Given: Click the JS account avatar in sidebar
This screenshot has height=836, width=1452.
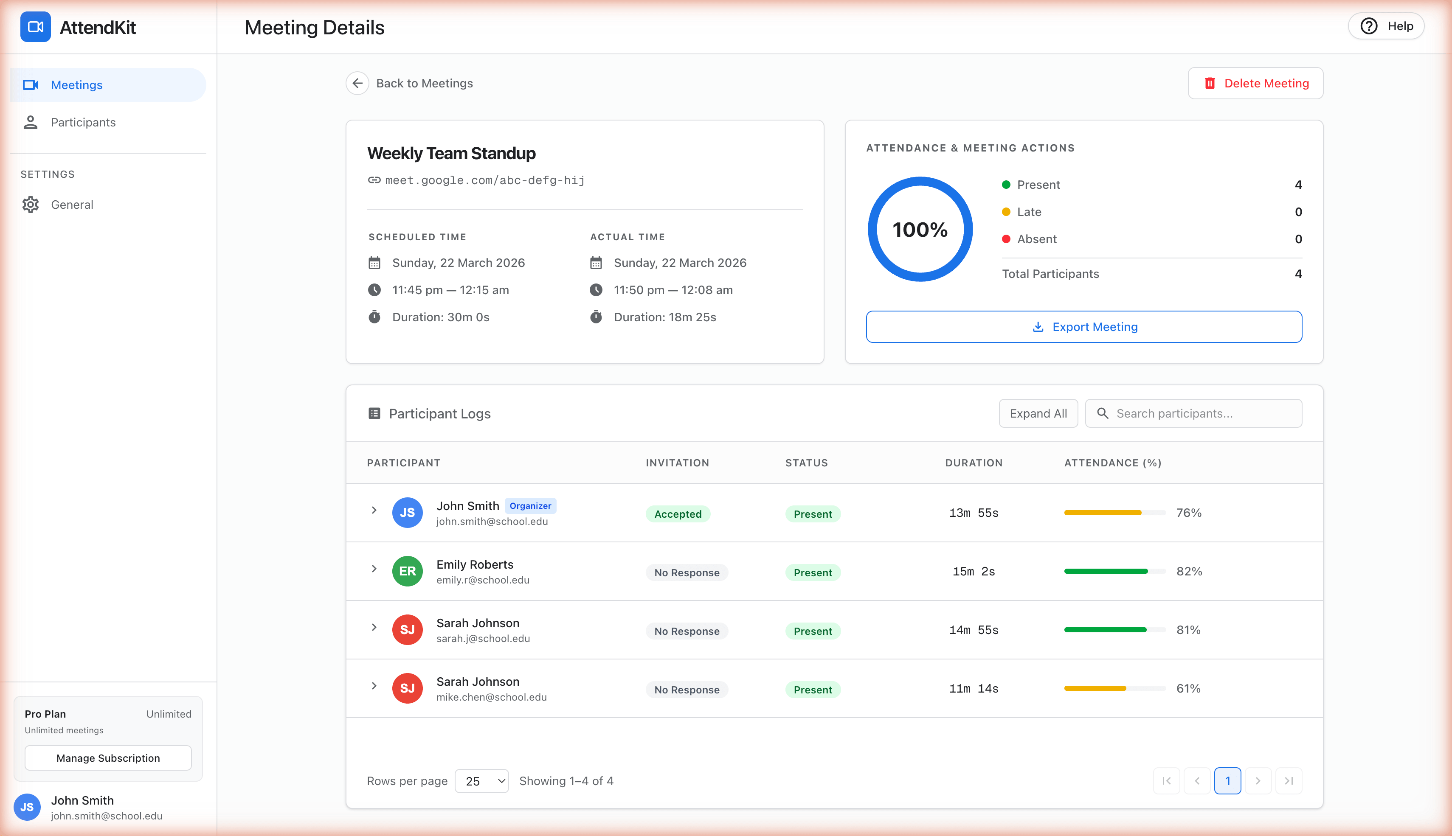Looking at the screenshot, I should click(x=27, y=807).
